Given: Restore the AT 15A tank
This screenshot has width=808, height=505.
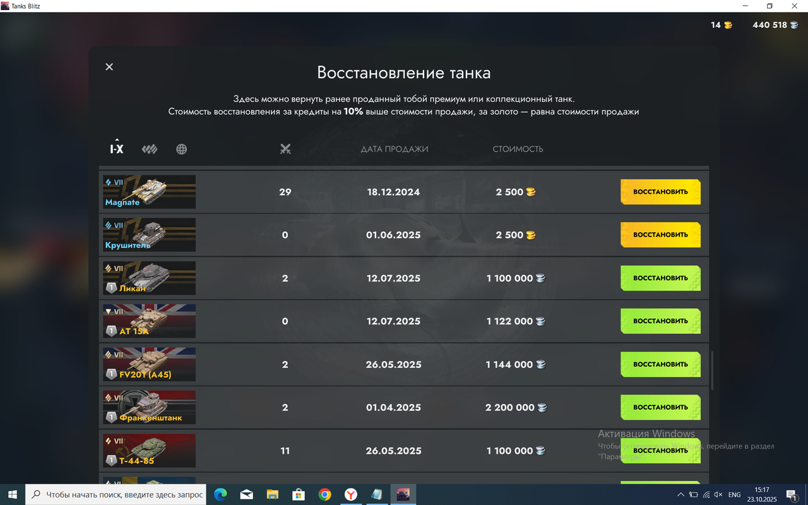Looking at the screenshot, I should (x=660, y=321).
